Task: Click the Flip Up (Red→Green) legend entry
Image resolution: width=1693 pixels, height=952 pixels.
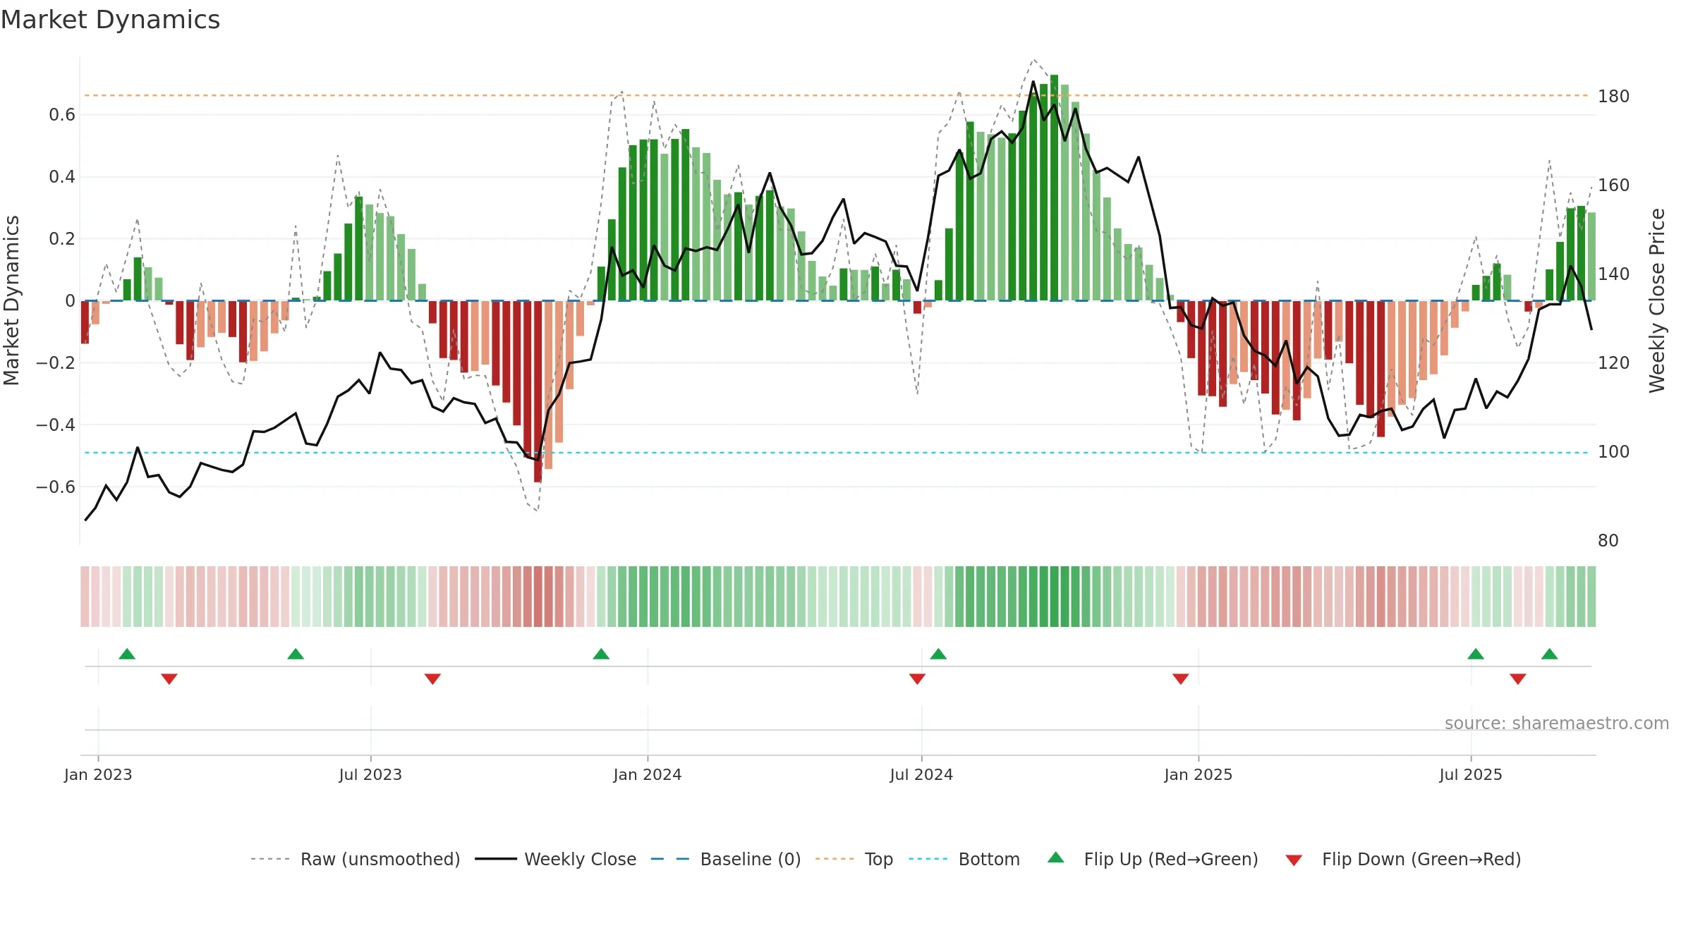Action: coord(1153,859)
